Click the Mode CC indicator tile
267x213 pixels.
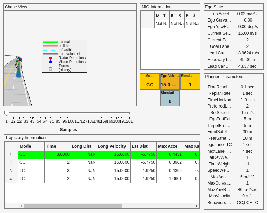click(x=150, y=81)
